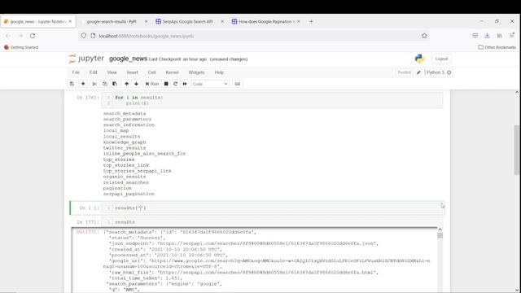Move selected cell up with the arrow
521x293 pixels.
126,84
